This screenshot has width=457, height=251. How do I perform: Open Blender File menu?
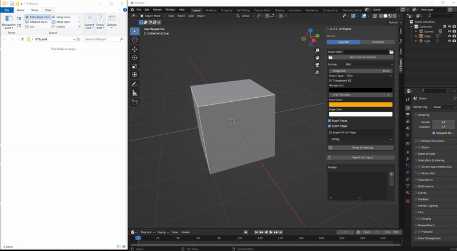tap(139, 10)
